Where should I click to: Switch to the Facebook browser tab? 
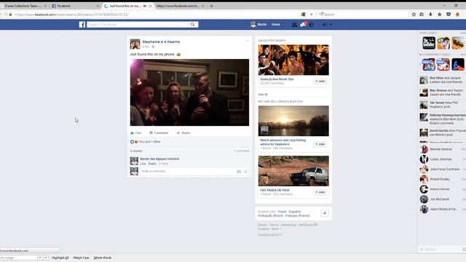coord(76,6)
